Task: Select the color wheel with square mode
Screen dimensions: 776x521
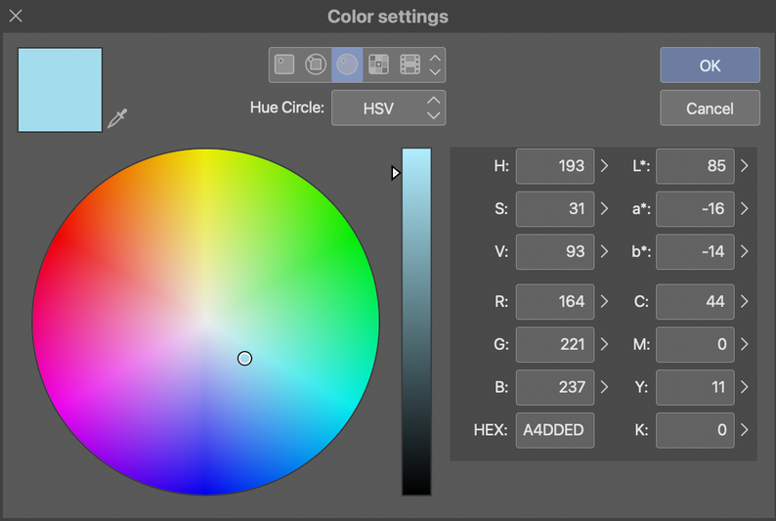Action: 316,65
